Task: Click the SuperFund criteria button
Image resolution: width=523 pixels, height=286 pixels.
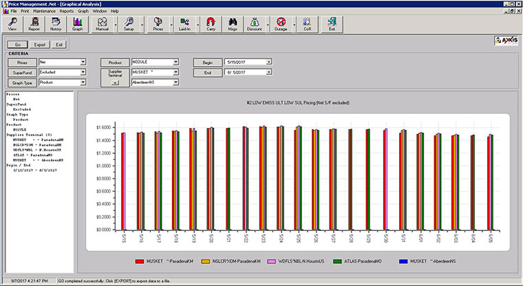Action: [22, 72]
